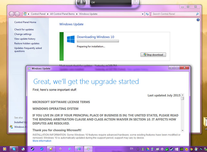The image size is (207, 152).
Task: Click View update history link
Action: tap(25, 39)
